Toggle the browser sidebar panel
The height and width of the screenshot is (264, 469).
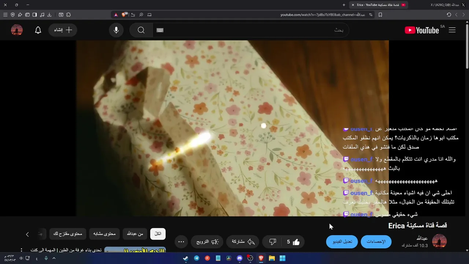point(34,15)
